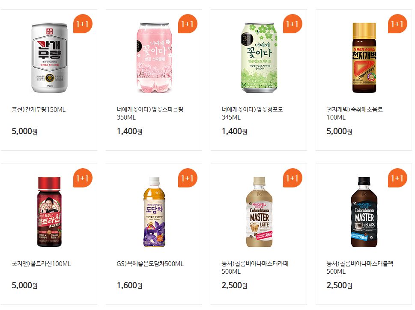Click the 1+1 badge on Colombiana Black
The height and width of the screenshot is (310, 415).
coord(397,178)
